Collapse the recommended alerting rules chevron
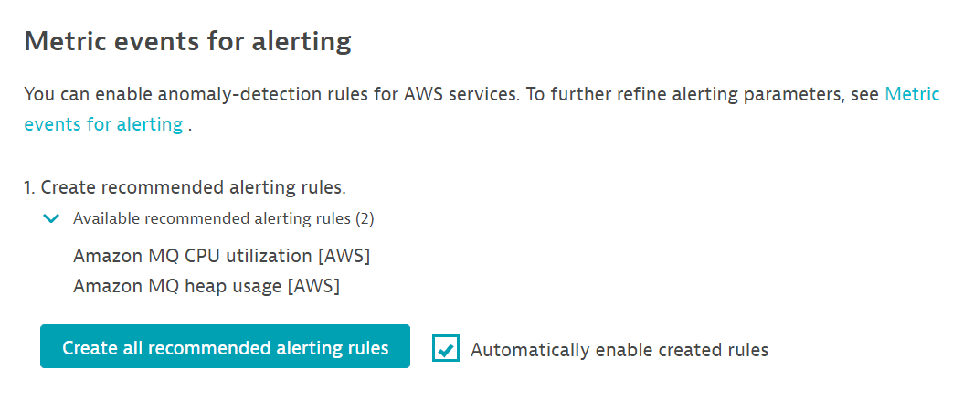 (51, 218)
